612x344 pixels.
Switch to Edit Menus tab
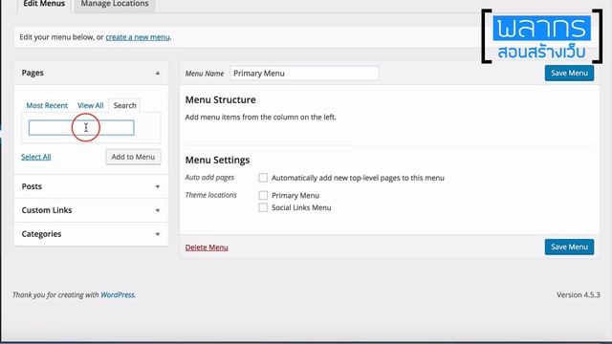click(x=44, y=4)
